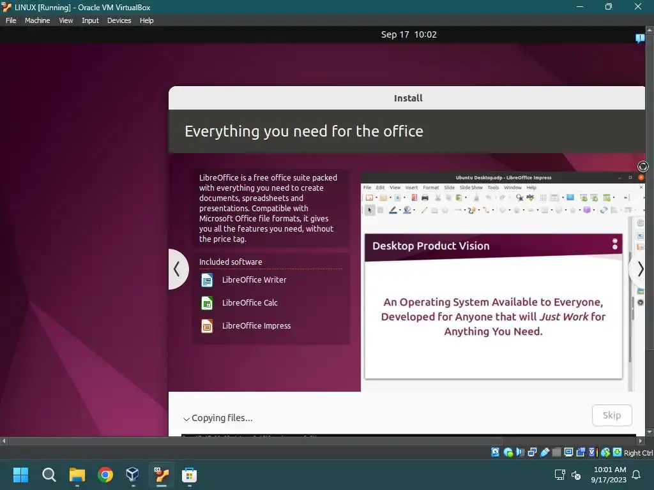Viewport: 654px width, 490px height.
Task: Click the LibreOffice Impress label
Action: tap(257, 326)
